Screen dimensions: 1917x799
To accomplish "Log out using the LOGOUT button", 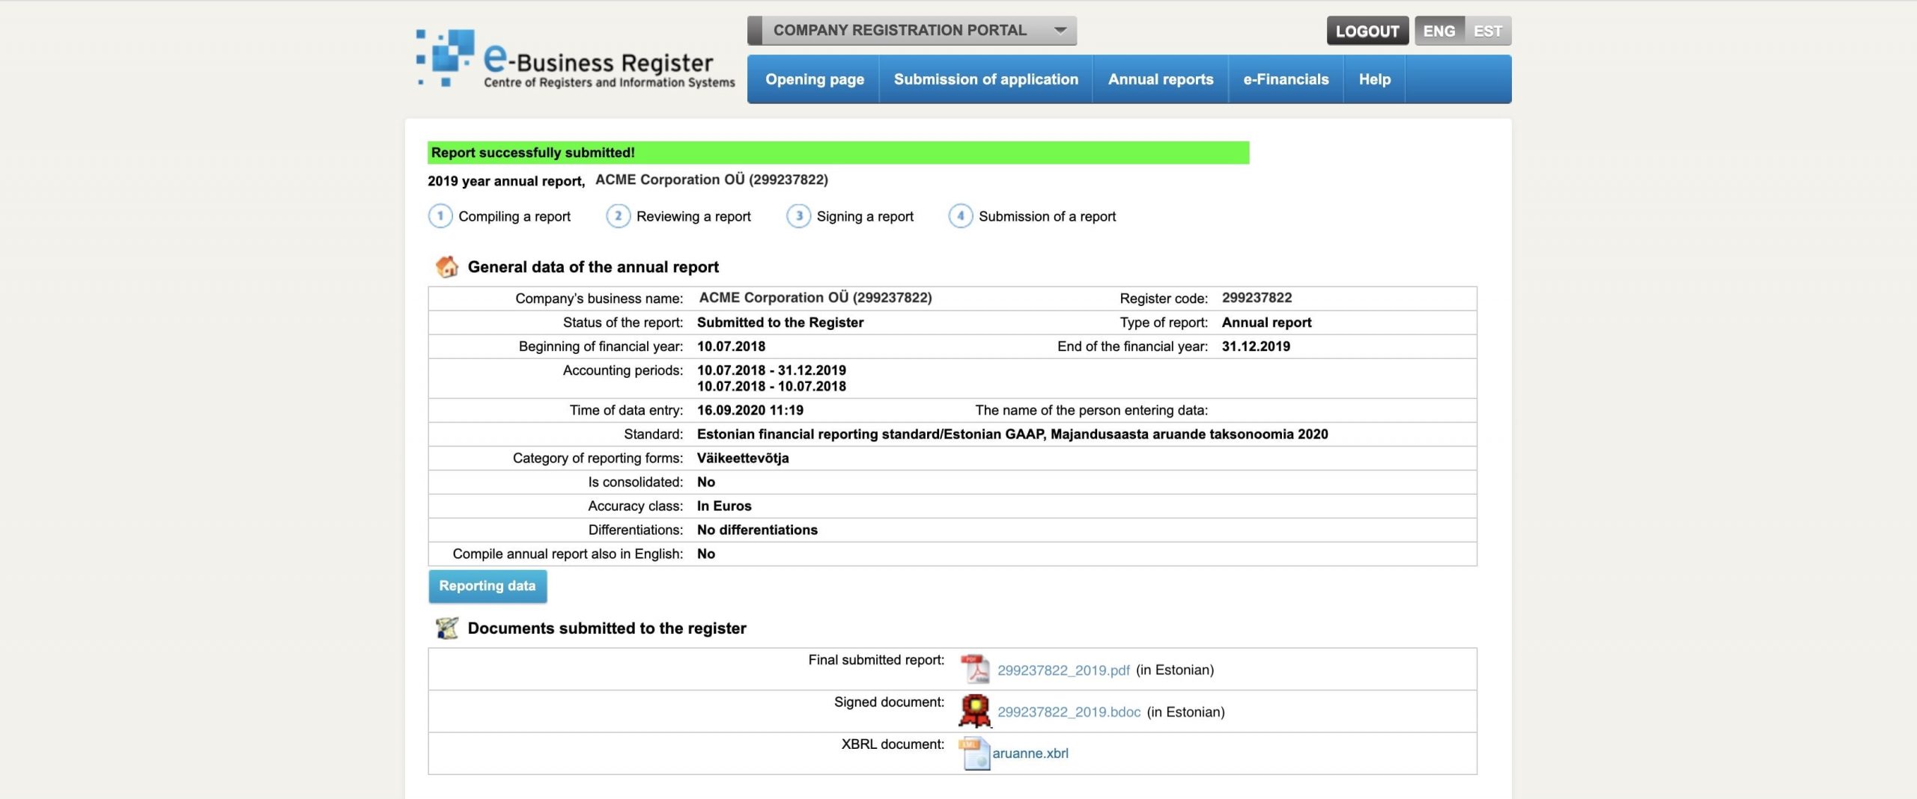I will pos(1367,31).
